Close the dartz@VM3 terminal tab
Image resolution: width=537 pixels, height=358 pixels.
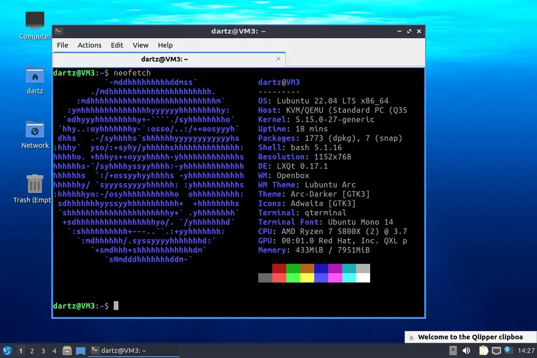(278, 59)
